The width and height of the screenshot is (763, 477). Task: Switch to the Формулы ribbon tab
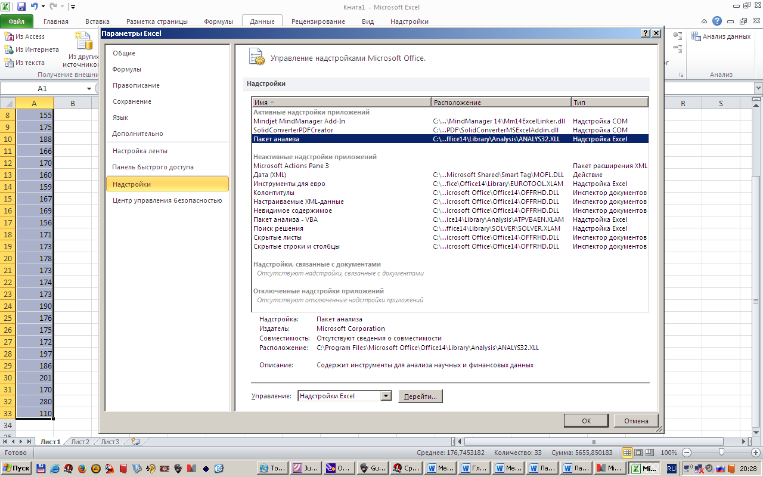[219, 21]
